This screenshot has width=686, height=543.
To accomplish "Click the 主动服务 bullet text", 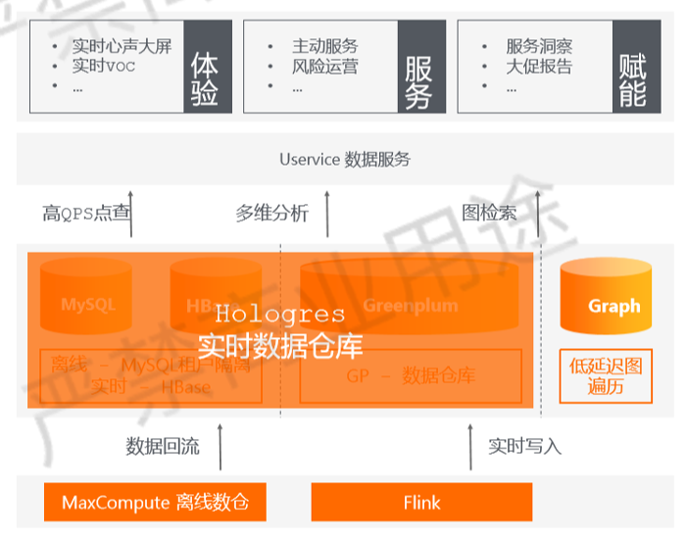I will point(325,46).
